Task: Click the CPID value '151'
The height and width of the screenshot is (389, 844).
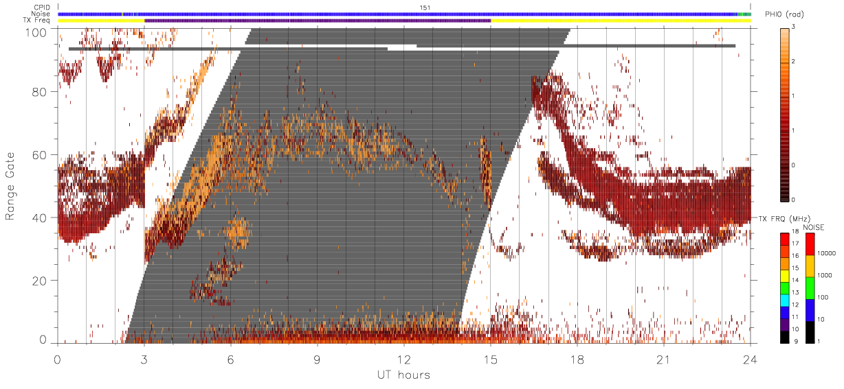Action: click(x=425, y=8)
